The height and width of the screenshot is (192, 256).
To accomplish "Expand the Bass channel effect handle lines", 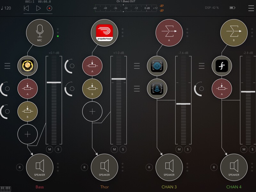I will coord(7,66).
